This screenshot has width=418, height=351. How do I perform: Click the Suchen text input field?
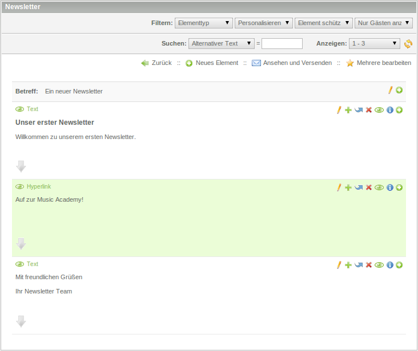pos(282,44)
